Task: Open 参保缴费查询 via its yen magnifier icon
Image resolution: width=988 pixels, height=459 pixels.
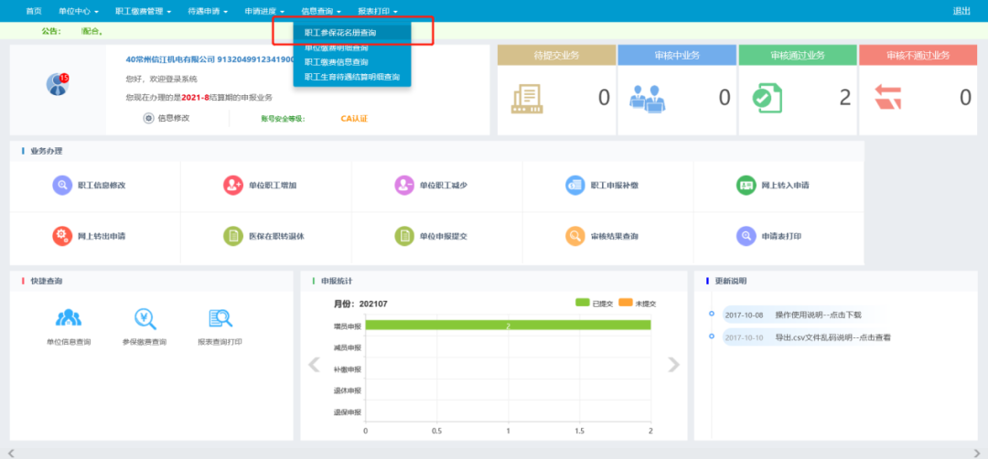Action: coord(145,318)
